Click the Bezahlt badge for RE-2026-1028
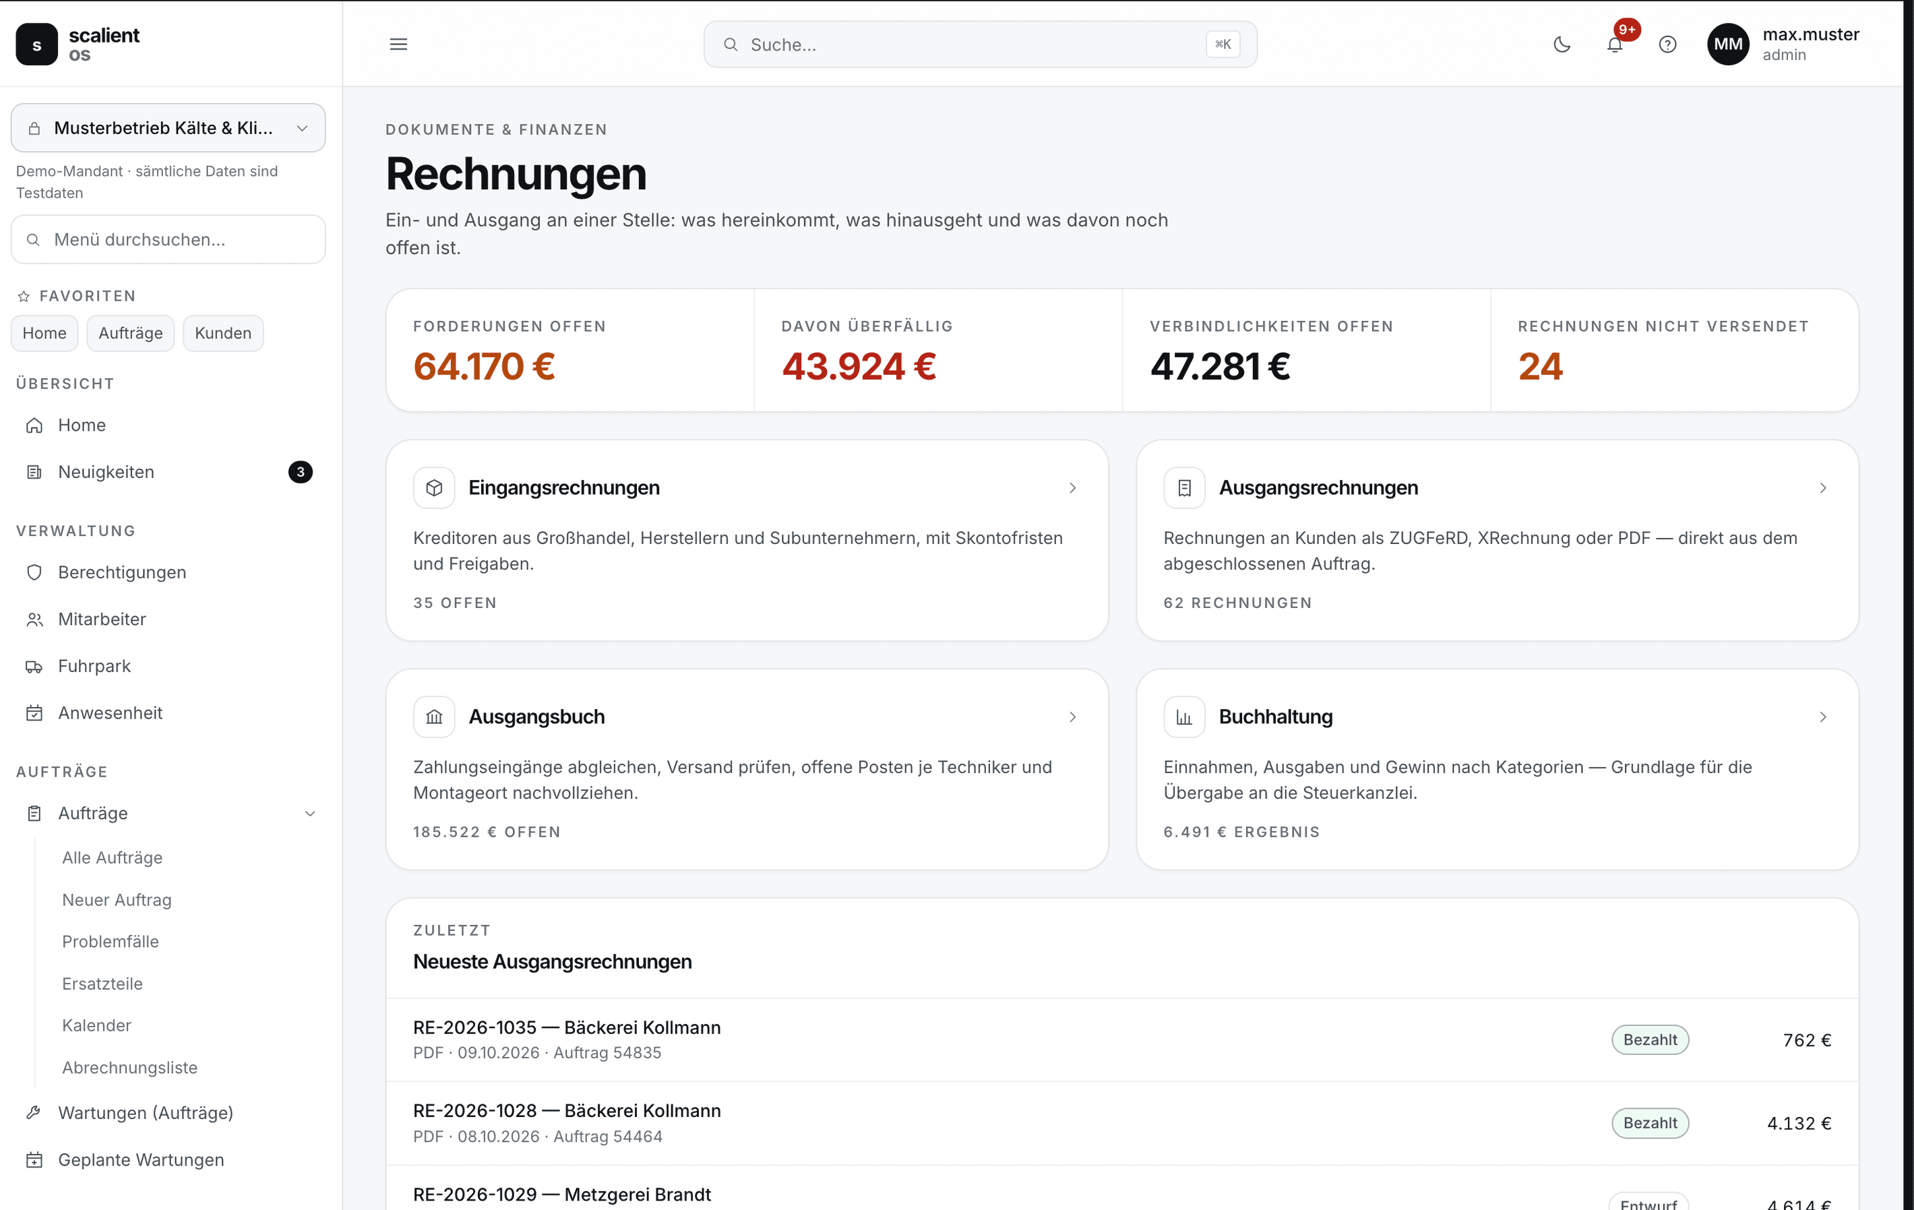 click(1650, 1123)
